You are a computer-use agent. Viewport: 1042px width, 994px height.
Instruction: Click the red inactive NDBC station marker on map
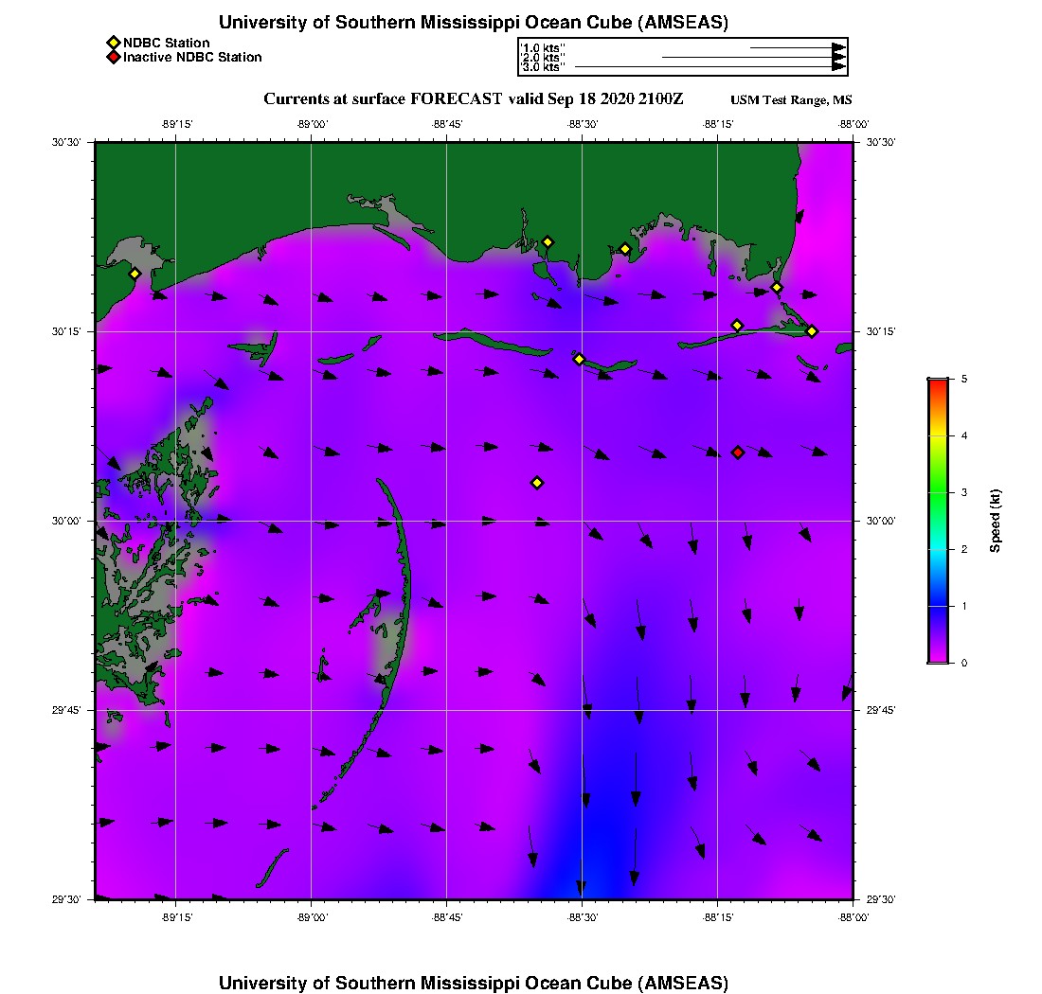coord(738,453)
